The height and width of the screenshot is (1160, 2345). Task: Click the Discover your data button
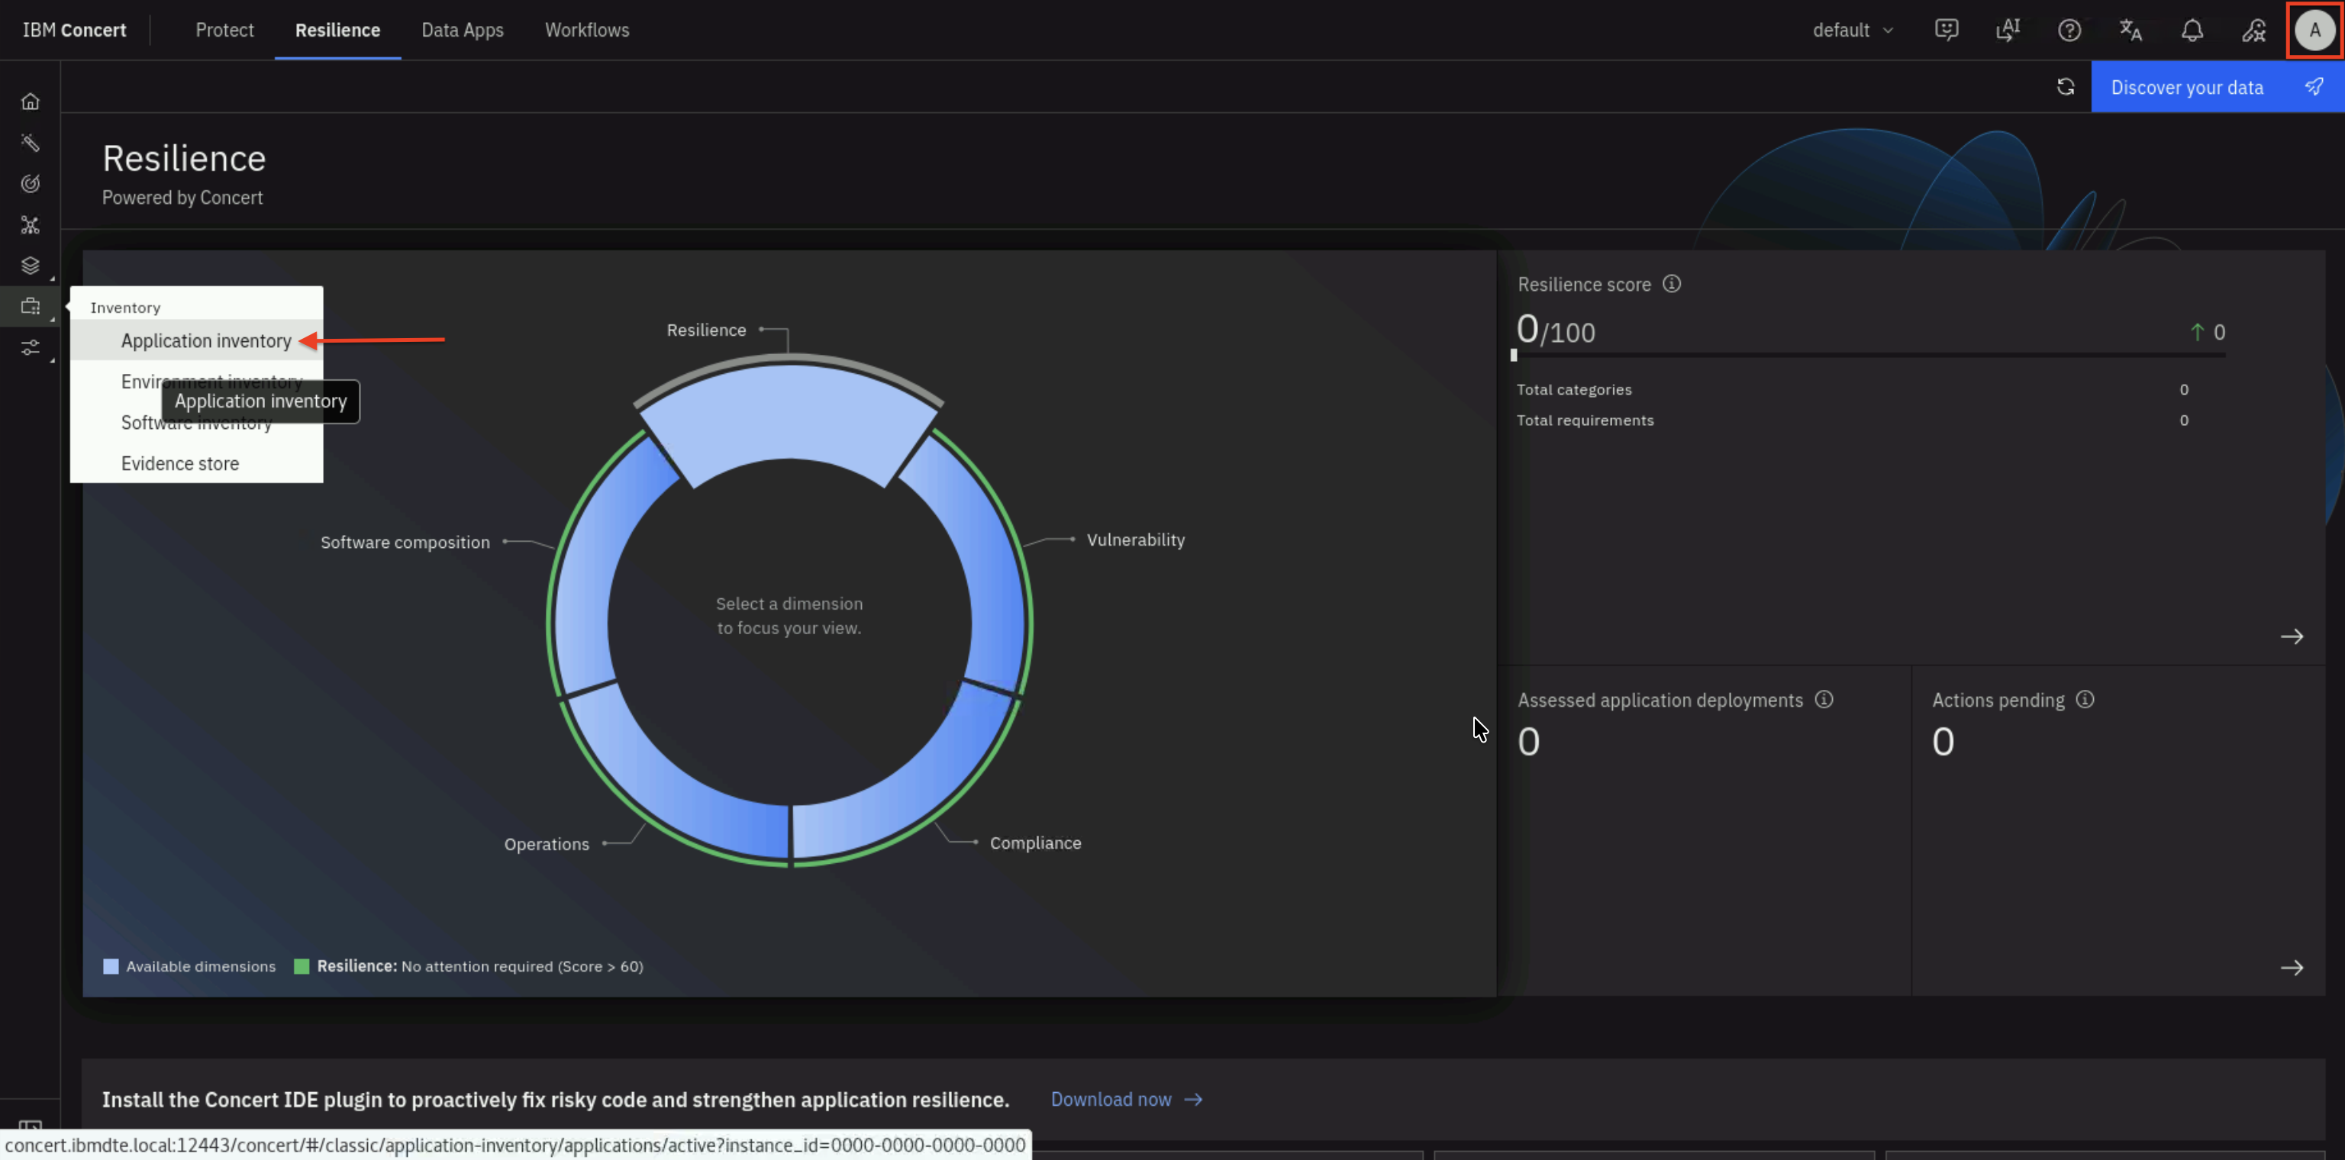[2218, 86]
